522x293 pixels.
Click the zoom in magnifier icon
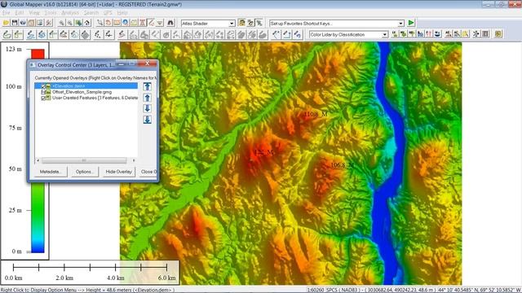tap(62, 23)
